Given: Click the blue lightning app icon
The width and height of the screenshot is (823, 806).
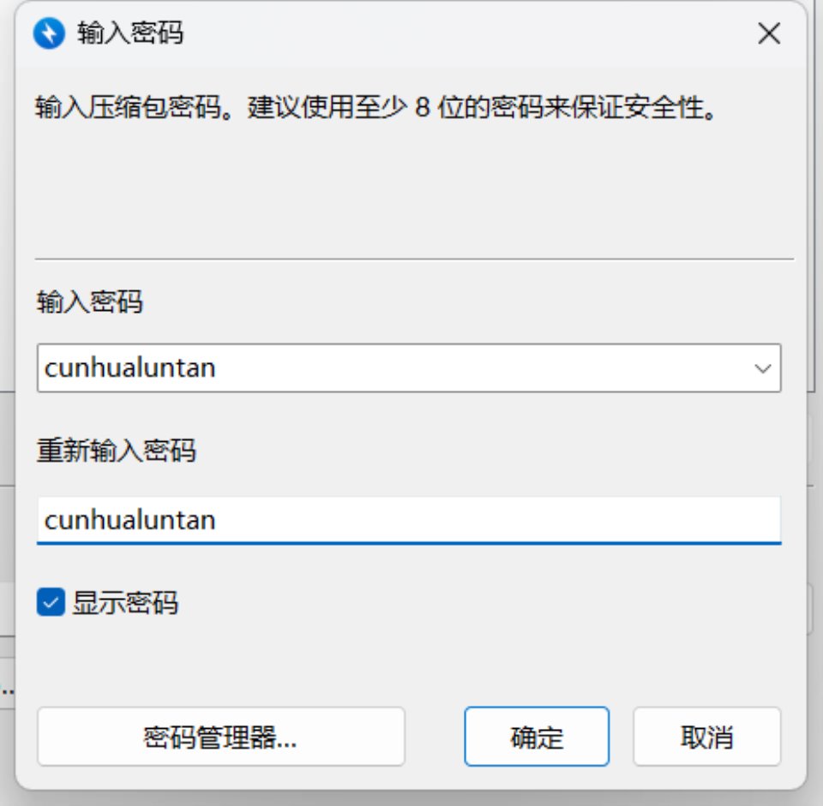Looking at the screenshot, I should (49, 33).
